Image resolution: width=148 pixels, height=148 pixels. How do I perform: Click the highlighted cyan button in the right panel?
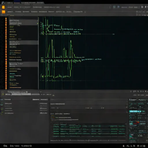(x=133, y=112)
